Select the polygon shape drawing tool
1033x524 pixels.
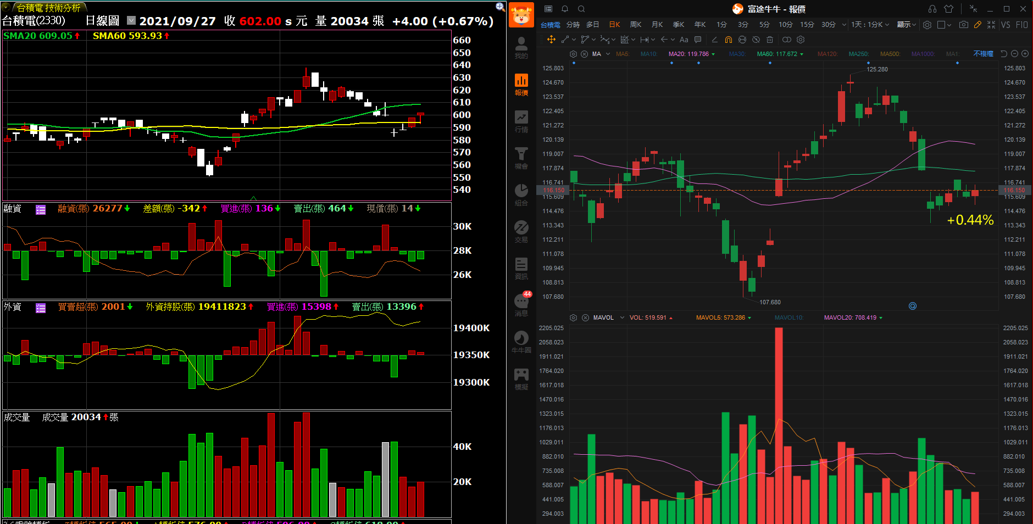point(585,40)
